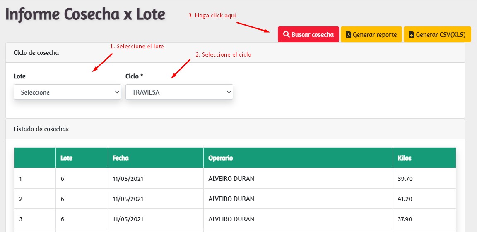Click the Ciclo * field label
Image resolution: width=477 pixels, height=232 pixels.
pyautogui.click(x=134, y=76)
